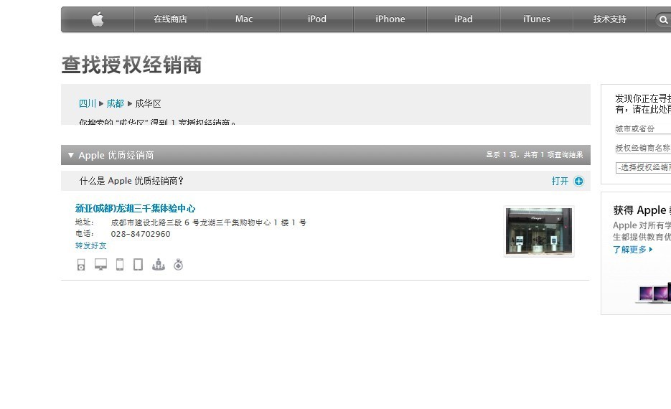The height and width of the screenshot is (409, 671).
Task: Click the 授权经销商名称 input field
Action: pos(643,148)
